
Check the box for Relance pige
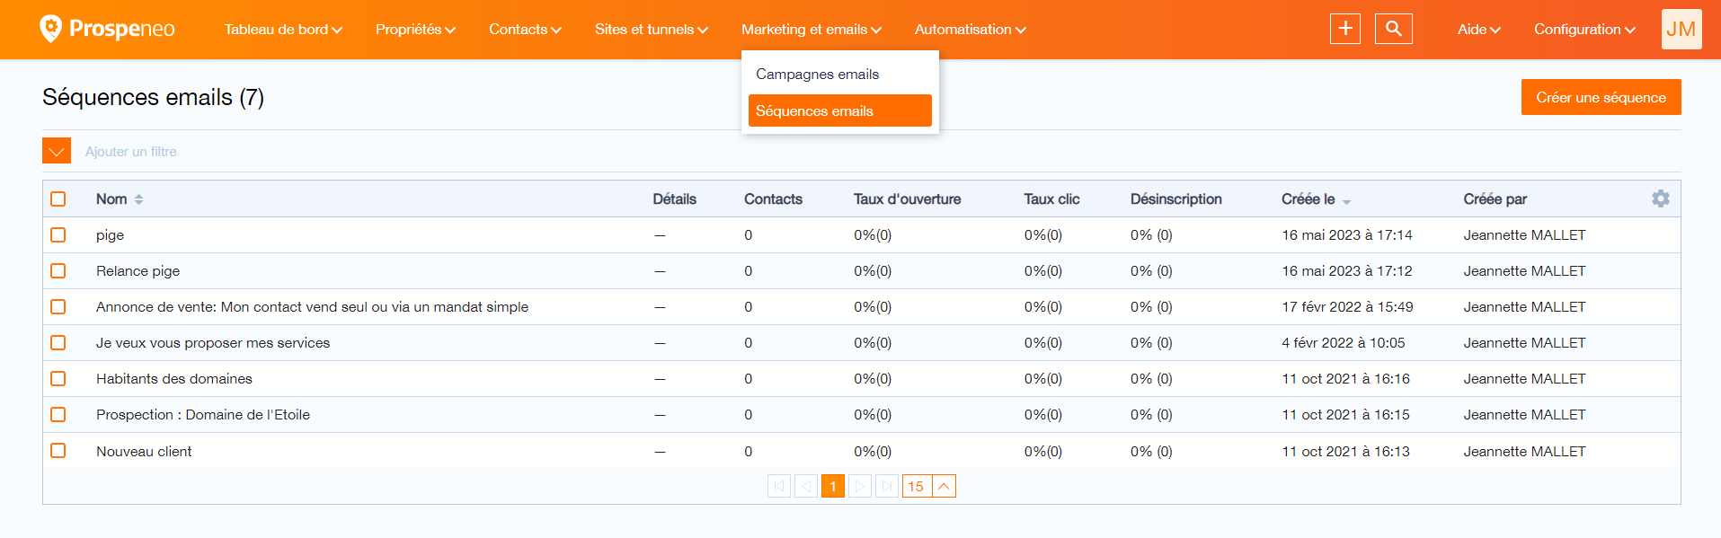pyautogui.click(x=58, y=270)
